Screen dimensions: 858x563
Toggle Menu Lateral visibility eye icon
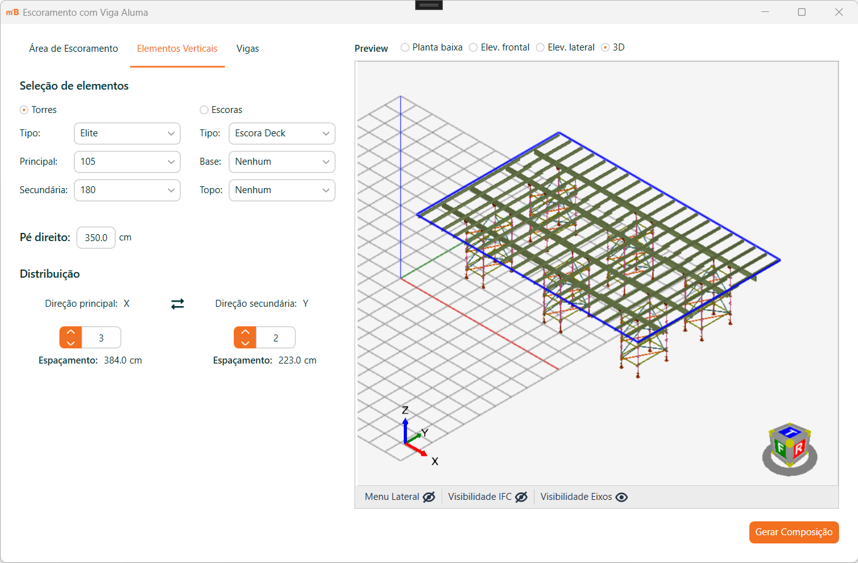[x=429, y=497]
